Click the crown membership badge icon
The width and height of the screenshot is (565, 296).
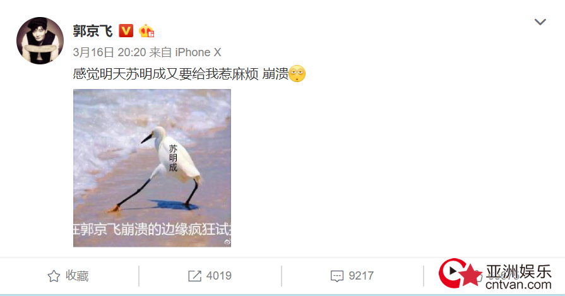click(146, 31)
